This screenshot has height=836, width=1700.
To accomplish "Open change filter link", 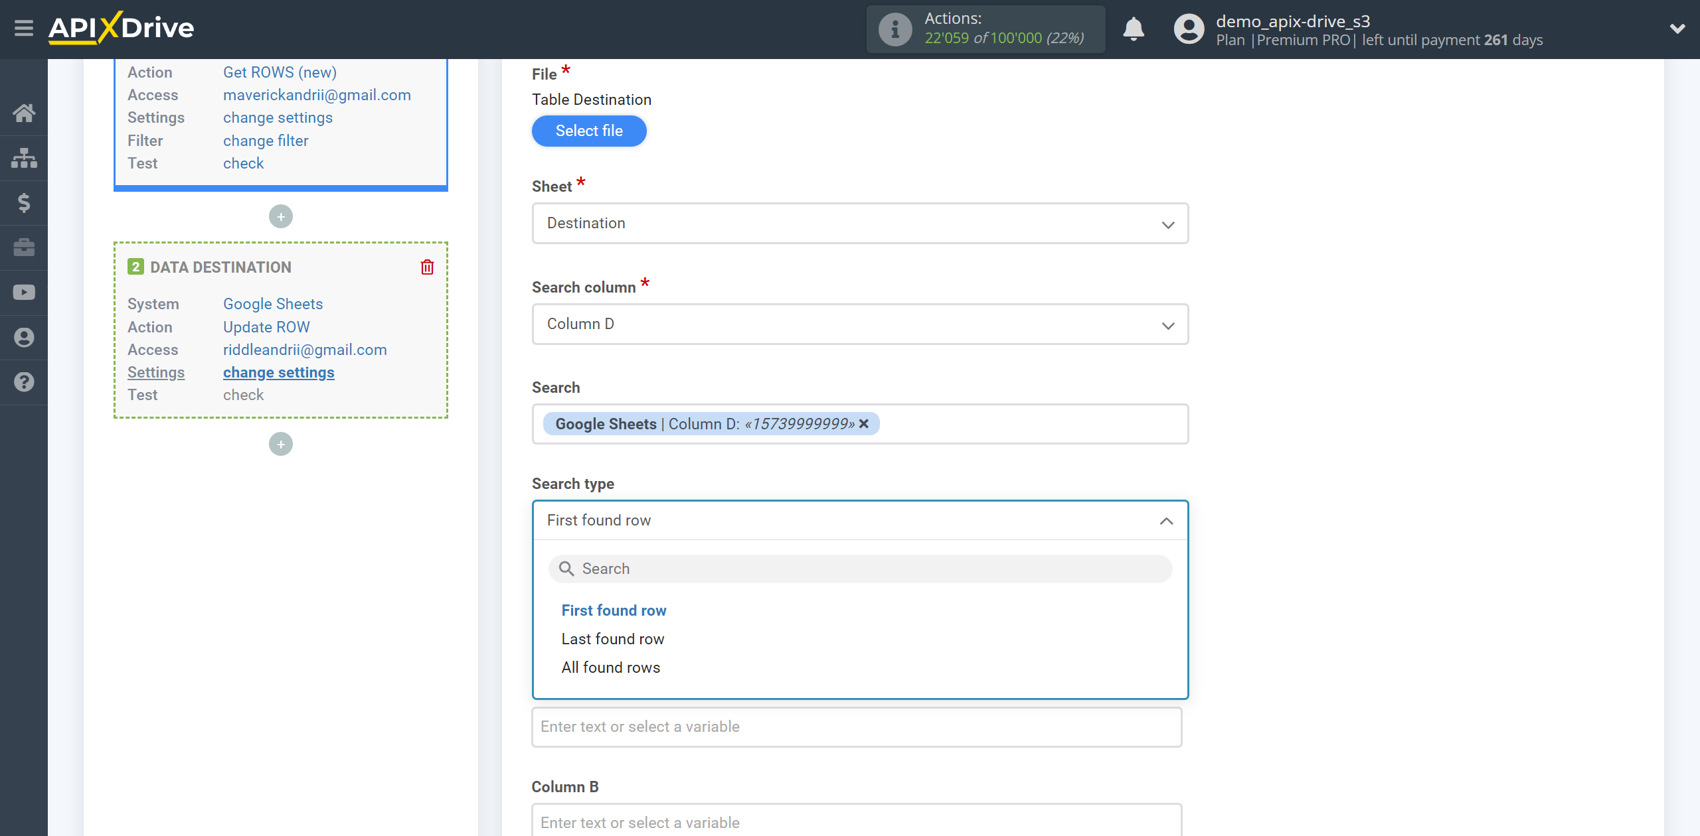I will coord(266,141).
